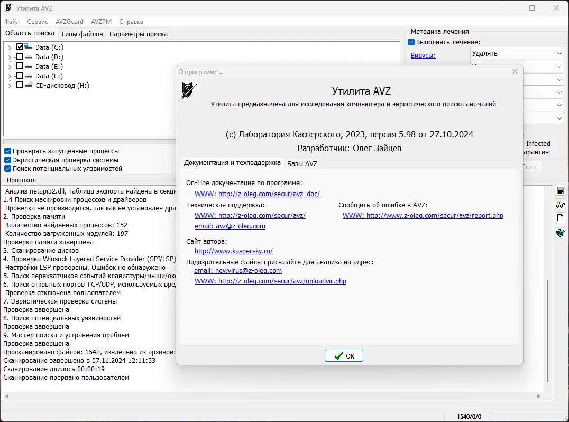Toggle 'Поиск потенциальных уязвимостей' checkbox
569x422 pixels.
pos(7,169)
